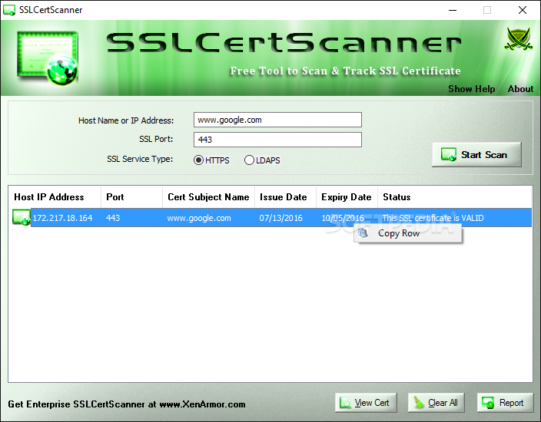The image size is (541, 422).
Task: Click the 'This SSL certificate is VALID' status cell
Action: 433,218
